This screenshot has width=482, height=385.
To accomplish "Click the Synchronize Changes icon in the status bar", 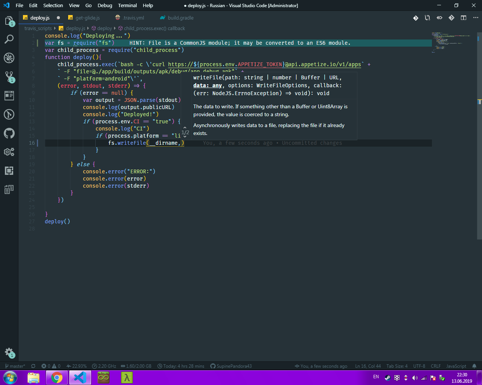I will [x=33, y=366].
